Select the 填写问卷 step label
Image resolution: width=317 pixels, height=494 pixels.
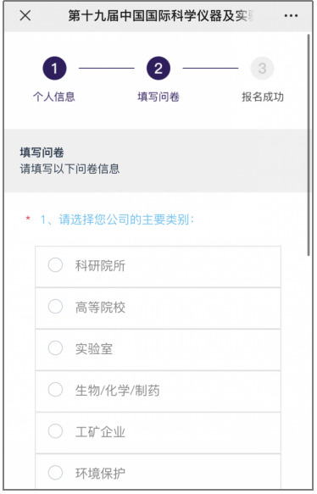[x=158, y=97]
